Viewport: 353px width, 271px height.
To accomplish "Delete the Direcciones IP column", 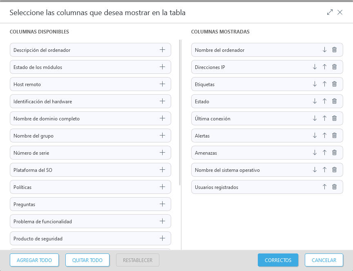I will (x=334, y=67).
